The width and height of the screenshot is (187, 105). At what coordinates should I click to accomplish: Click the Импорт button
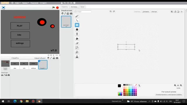click(154, 12)
